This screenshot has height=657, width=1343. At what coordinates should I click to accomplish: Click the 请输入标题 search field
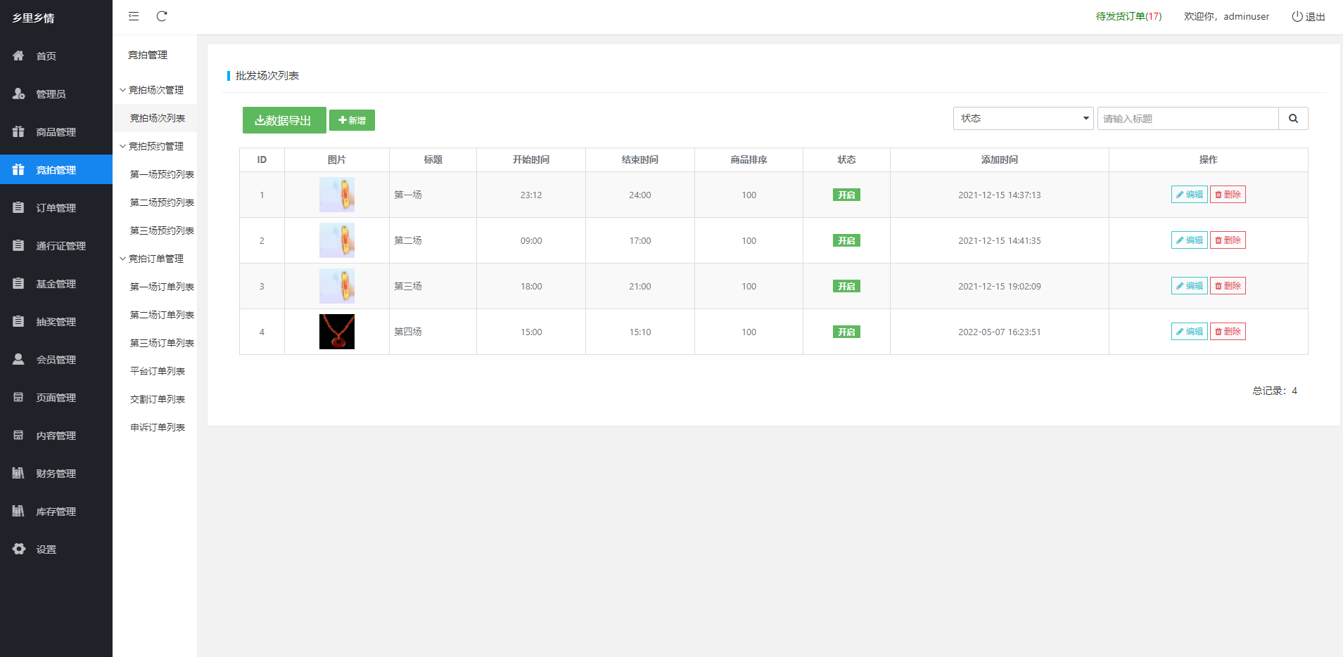[x=1188, y=119]
